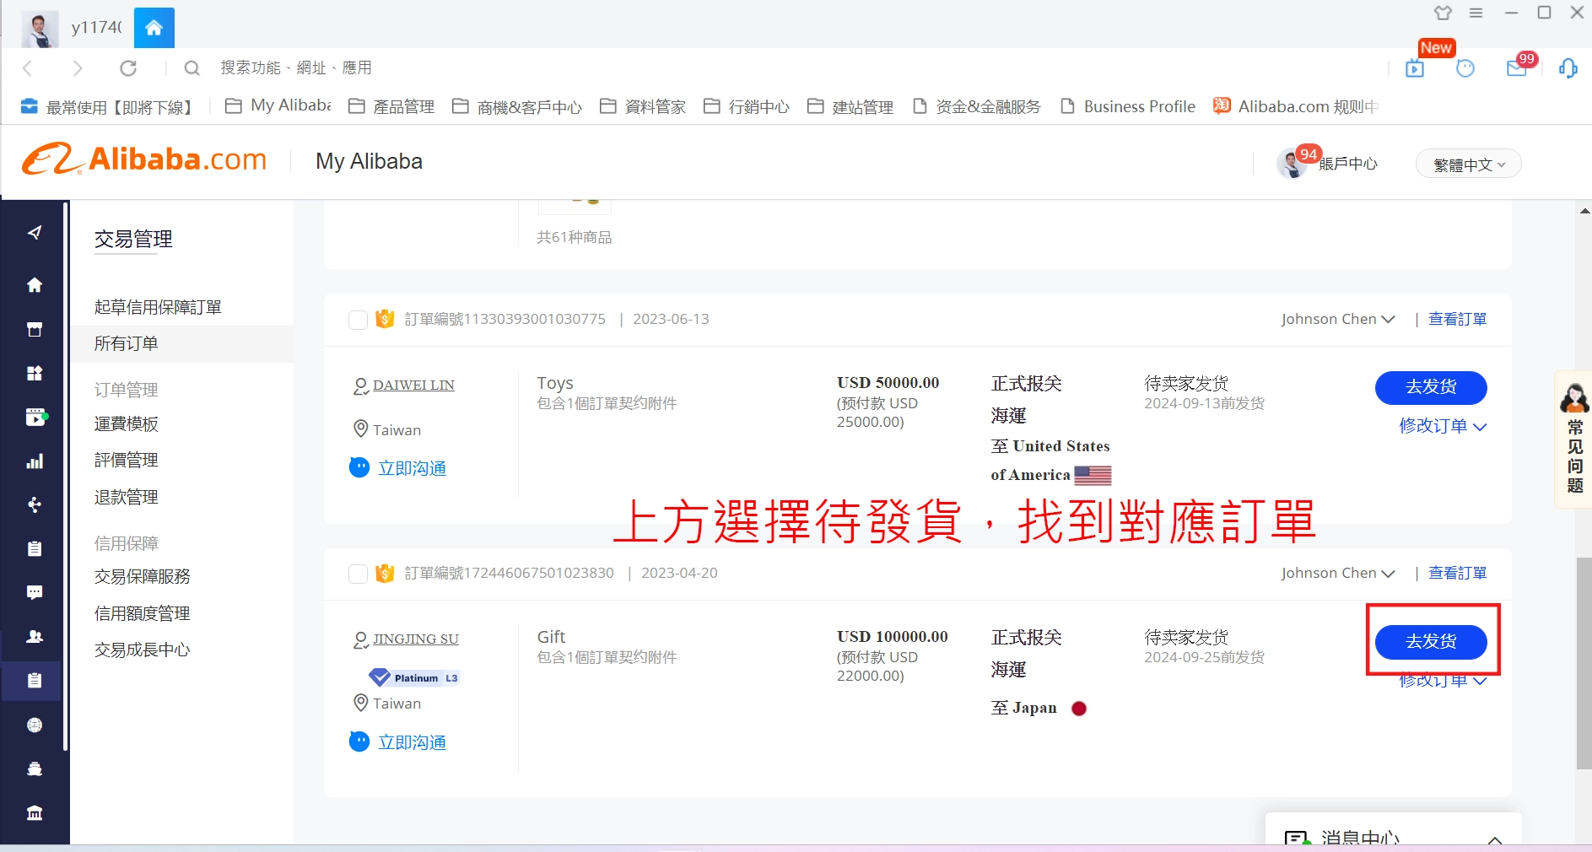Open 信用額度管理 in the side menu
This screenshot has height=852, width=1592.
point(143,613)
